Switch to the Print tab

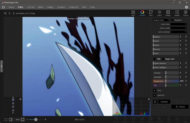coord(84,7)
